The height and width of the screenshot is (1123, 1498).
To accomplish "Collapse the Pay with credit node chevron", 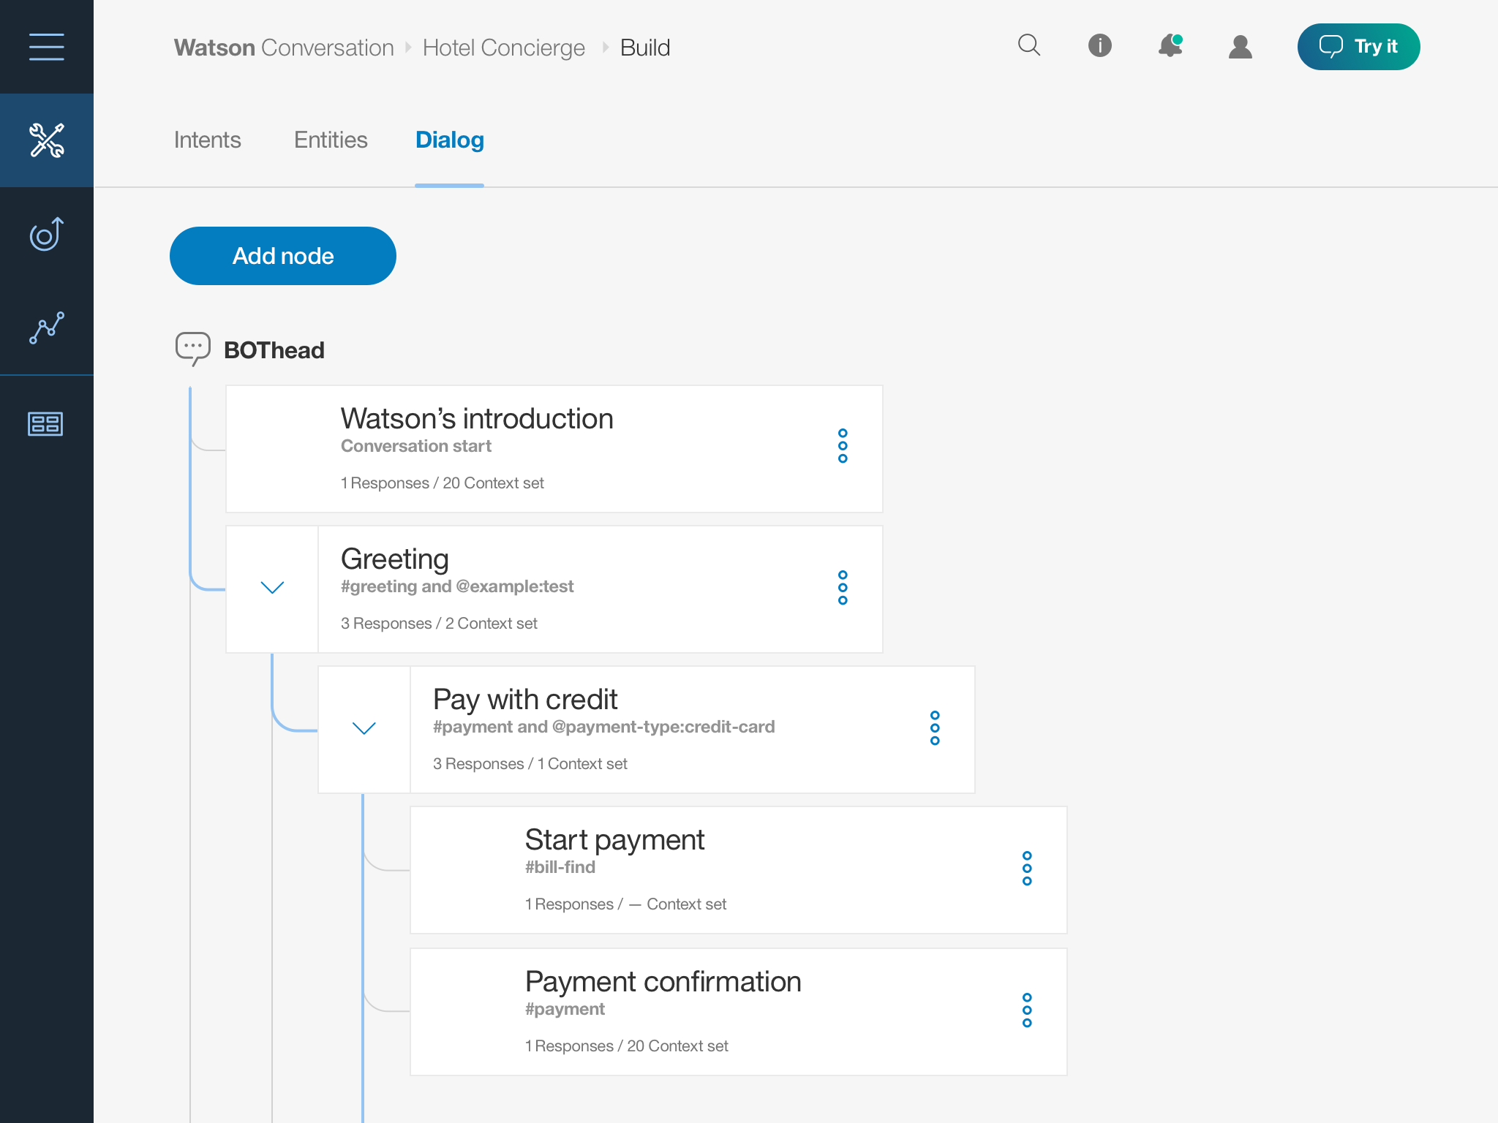I will coord(364,728).
